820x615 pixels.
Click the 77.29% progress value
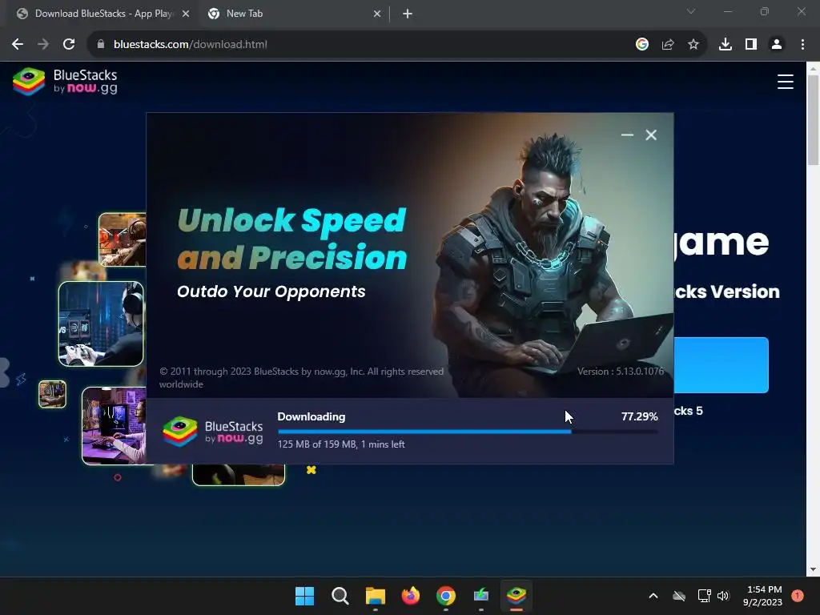[x=639, y=416]
